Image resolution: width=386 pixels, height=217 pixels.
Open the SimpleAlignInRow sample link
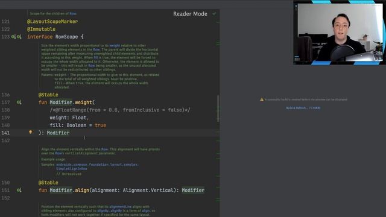point(72,169)
